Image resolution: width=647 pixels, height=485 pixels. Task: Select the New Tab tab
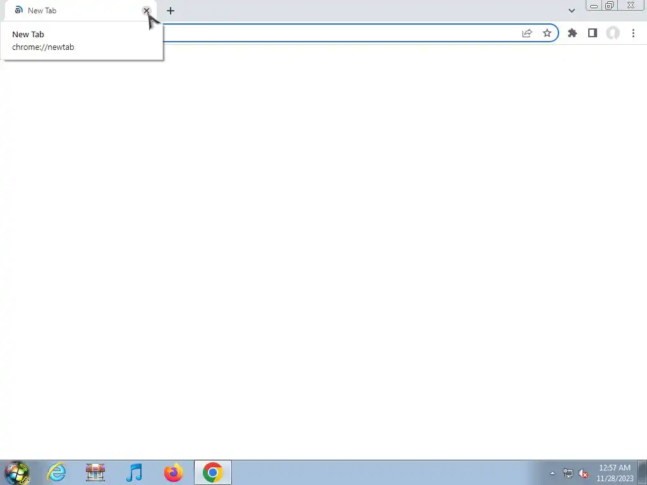coord(80,11)
